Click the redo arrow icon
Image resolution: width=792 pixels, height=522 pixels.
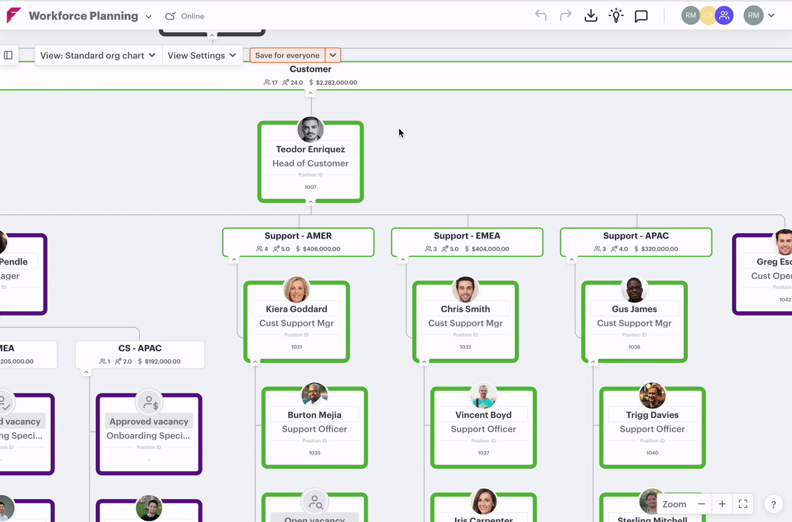pyautogui.click(x=566, y=16)
